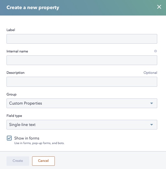Screen dimensions: 166x169
Task: Open the Custom Properties group dropdown
Action: [x=82, y=103]
